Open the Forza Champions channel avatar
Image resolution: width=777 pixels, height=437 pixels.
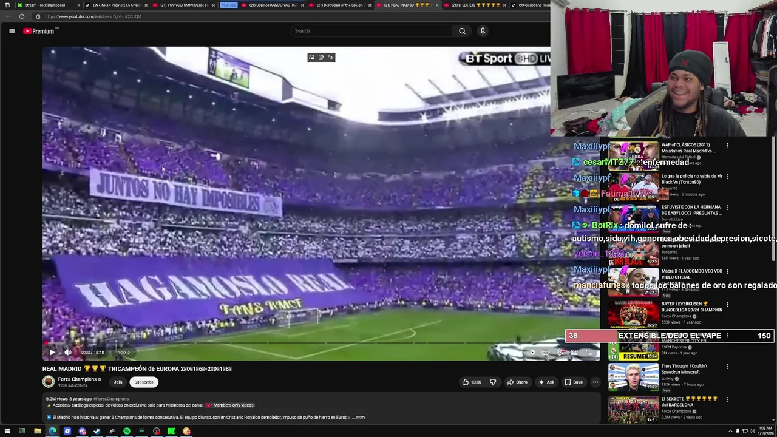point(49,382)
